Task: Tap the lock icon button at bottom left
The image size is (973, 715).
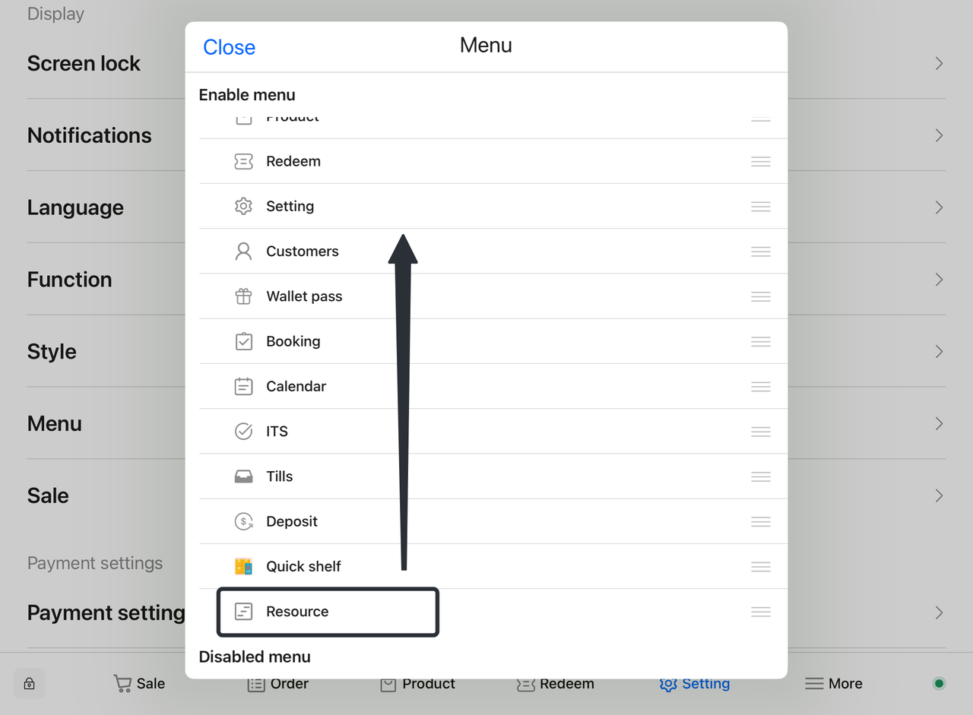Action: (29, 683)
